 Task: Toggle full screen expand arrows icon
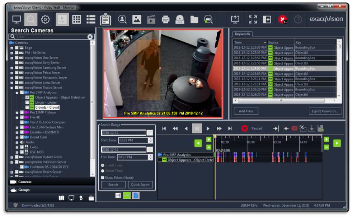[253, 19]
